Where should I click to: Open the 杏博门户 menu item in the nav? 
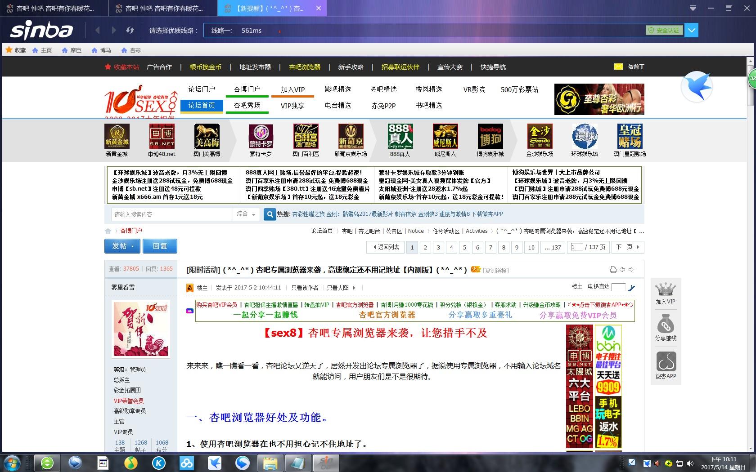click(247, 89)
